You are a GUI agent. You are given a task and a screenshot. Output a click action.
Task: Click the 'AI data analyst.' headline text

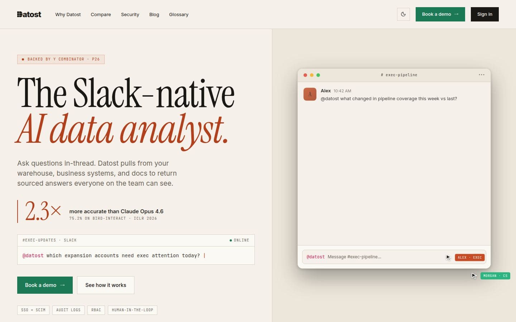tap(122, 131)
